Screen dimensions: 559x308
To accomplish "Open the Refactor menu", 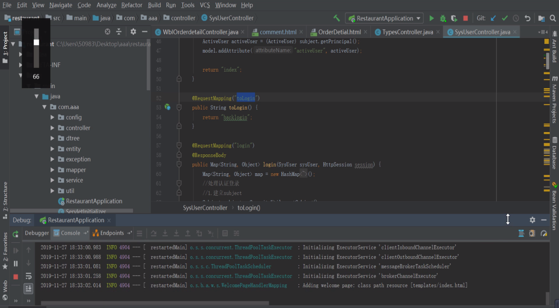I will 132,5.
